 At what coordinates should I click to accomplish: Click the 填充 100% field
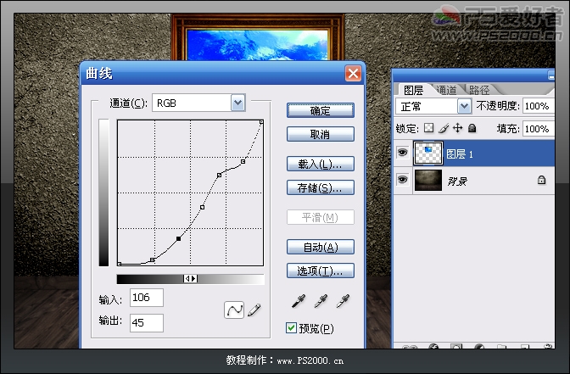(539, 129)
